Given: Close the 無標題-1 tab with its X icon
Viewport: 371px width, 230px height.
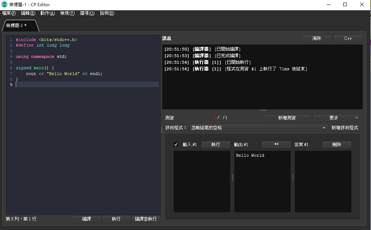Looking at the screenshot, I should [x=32, y=26].
